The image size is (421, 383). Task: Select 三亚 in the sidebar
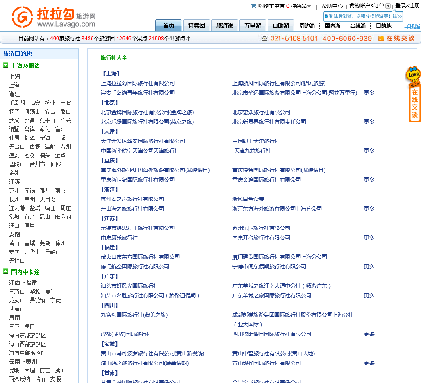click(14, 326)
